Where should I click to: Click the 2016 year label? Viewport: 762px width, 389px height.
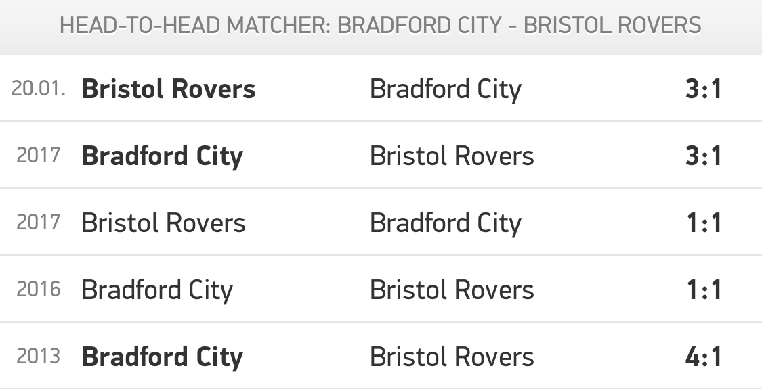click(39, 290)
